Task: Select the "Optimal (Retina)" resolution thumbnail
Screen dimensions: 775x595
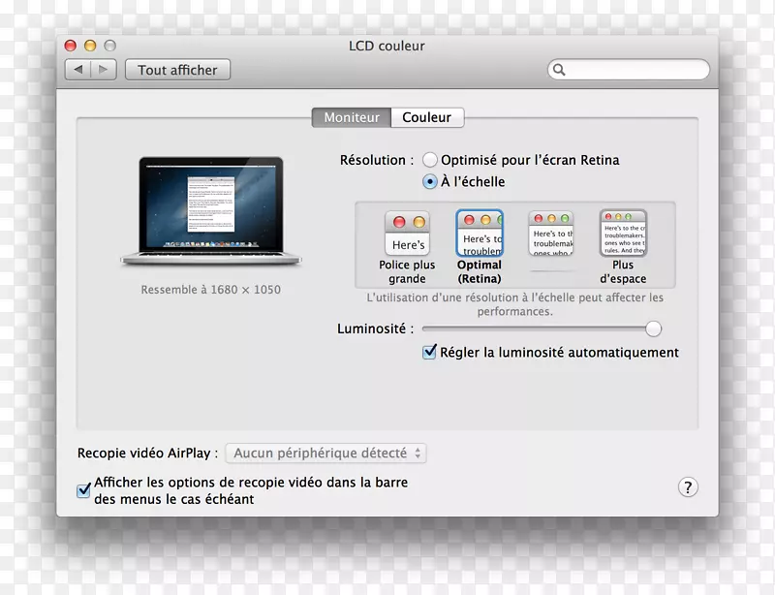Action: (x=480, y=233)
